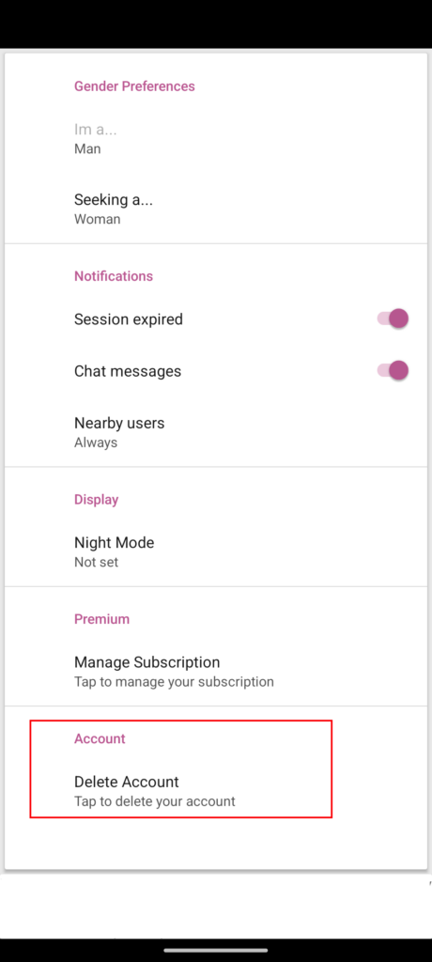
Task: Tap the Premium section header
Action: 101,619
